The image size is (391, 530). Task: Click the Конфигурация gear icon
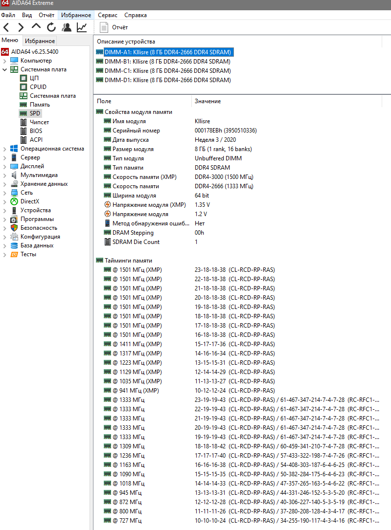pyautogui.click(x=14, y=237)
